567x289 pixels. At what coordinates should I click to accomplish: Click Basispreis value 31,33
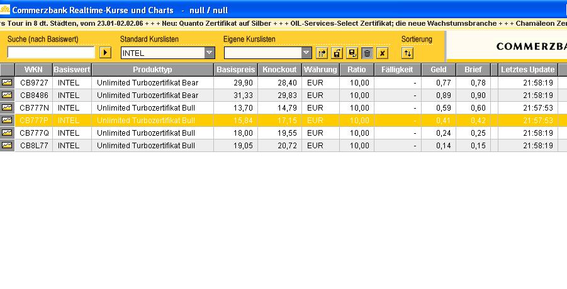(x=243, y=95)
